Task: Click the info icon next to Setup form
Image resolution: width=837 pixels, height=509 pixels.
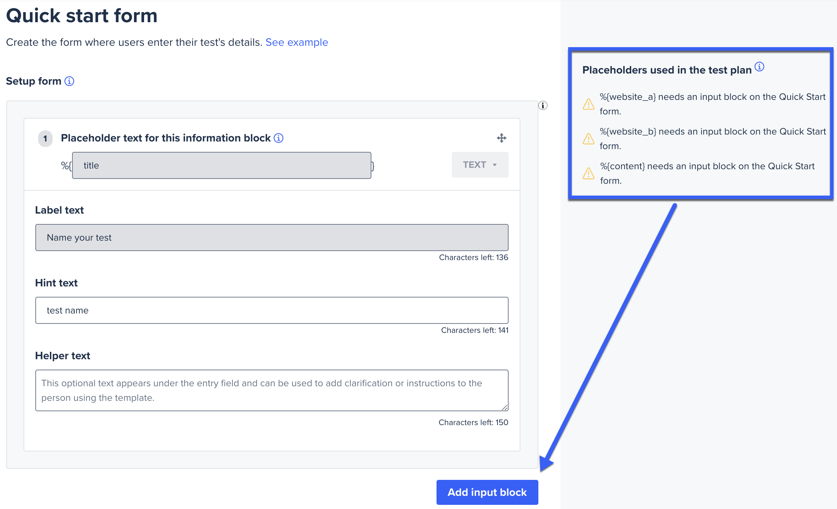Action: click(69, 81)
